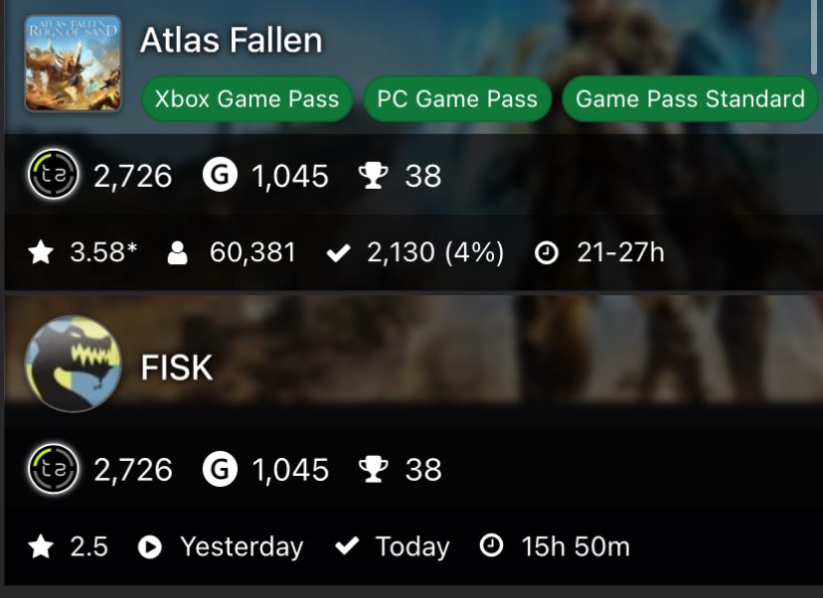The height and width of the screenshot is (598, 823).
Task: Click FISK's trophy achievements icon
Action: tap(373, 470)
